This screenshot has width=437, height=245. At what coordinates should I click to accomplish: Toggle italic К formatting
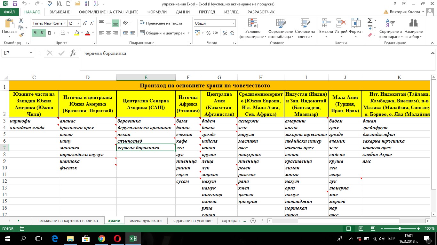coord(42,33)
